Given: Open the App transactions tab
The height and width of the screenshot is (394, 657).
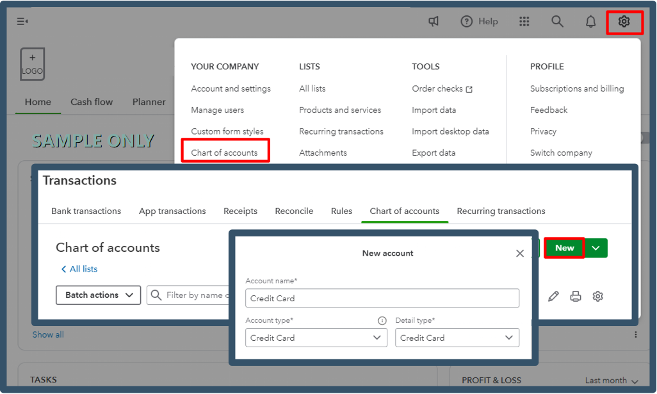Looking at the screenshot, I should pos(172,211).
